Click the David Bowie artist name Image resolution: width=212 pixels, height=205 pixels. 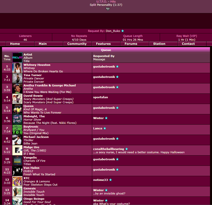33,96
